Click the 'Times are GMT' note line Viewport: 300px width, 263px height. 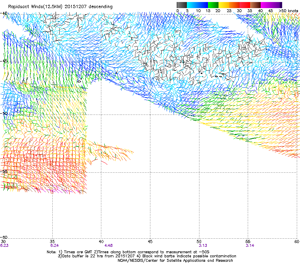coord(128,252)
